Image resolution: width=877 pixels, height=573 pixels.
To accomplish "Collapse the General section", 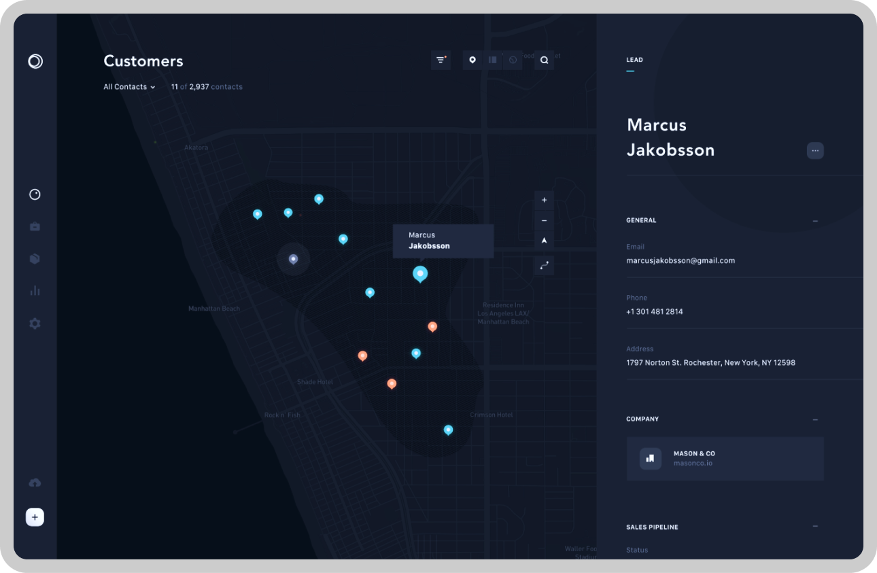I will pyautogui.click(x=815, y=221).
